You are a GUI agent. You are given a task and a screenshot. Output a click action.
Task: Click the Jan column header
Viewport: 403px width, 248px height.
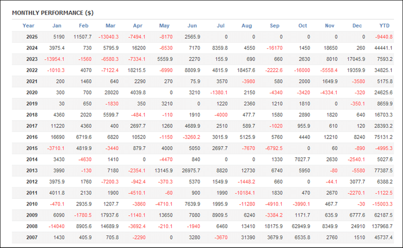tap(57, 25)
